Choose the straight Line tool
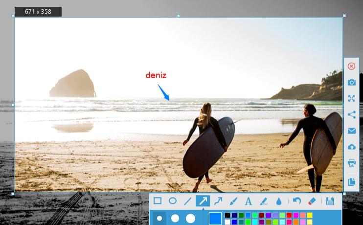363x225 pixels. [x=187, y=201]
